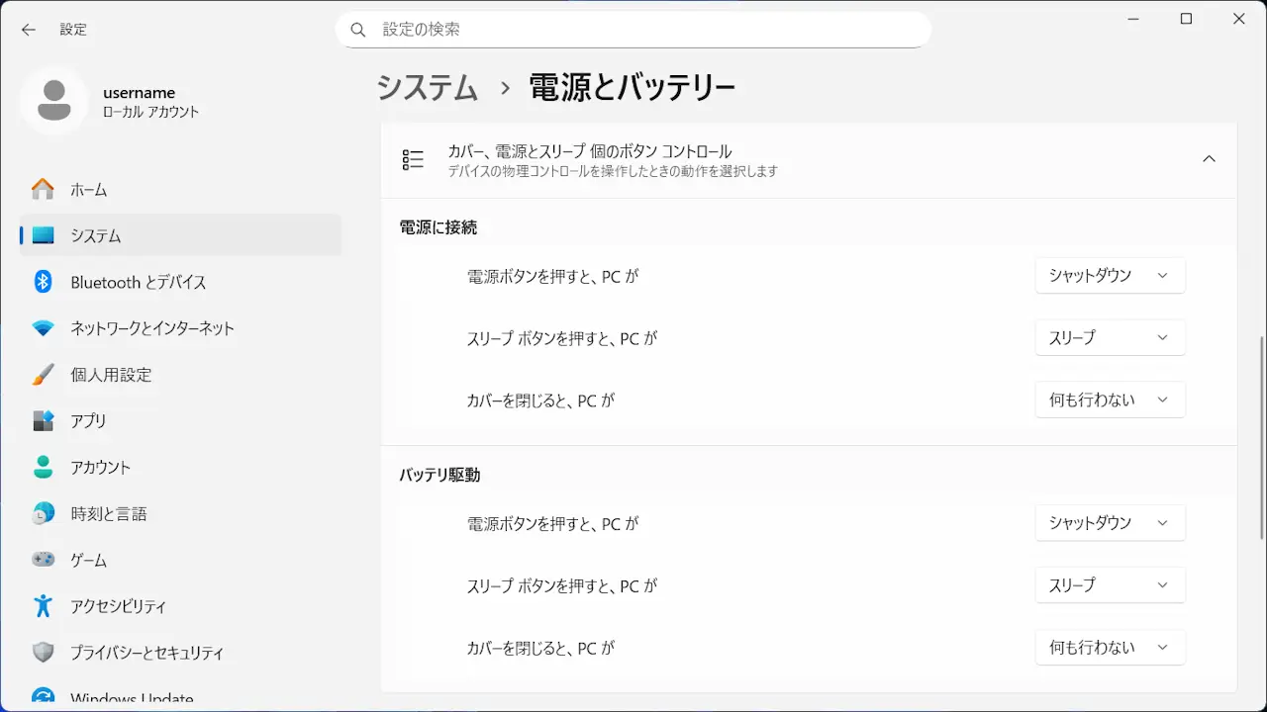This screenshot has width=1267, height=712.
Task: Open バッテリ駆動 lid close action dropdown
Action: pyautogui.click(x=1110, y=647)
